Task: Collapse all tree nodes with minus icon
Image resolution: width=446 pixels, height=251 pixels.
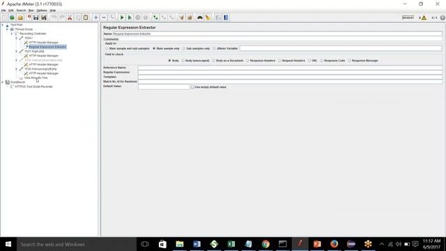Action: 104,17
